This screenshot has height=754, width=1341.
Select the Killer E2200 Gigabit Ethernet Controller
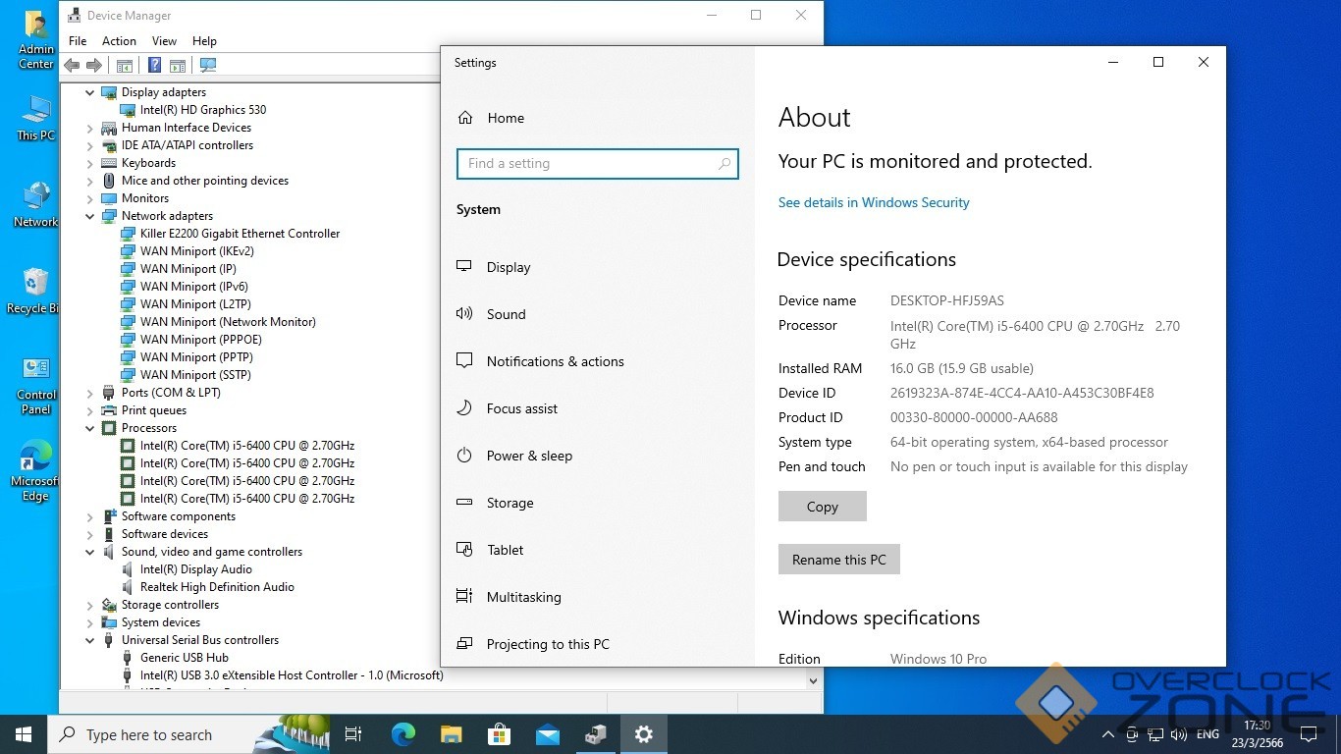click(240, 234)
